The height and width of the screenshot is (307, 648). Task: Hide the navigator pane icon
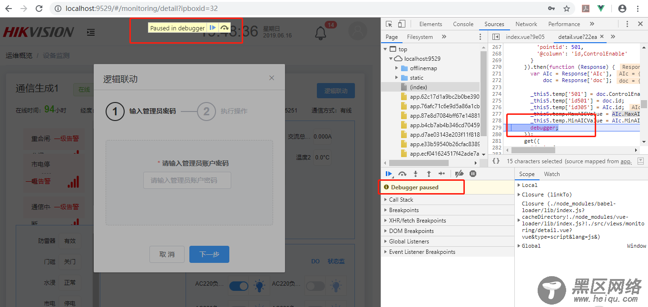[496, 37]
